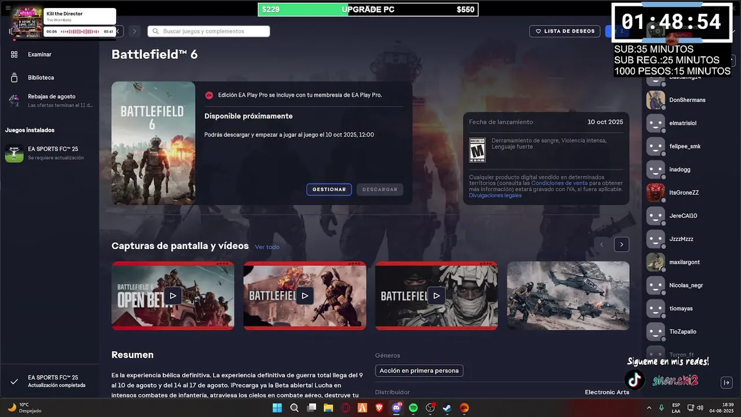Click the Biblioteca bag icon
The width and height of the screenshot is (741, 417).
pos(14,78)
